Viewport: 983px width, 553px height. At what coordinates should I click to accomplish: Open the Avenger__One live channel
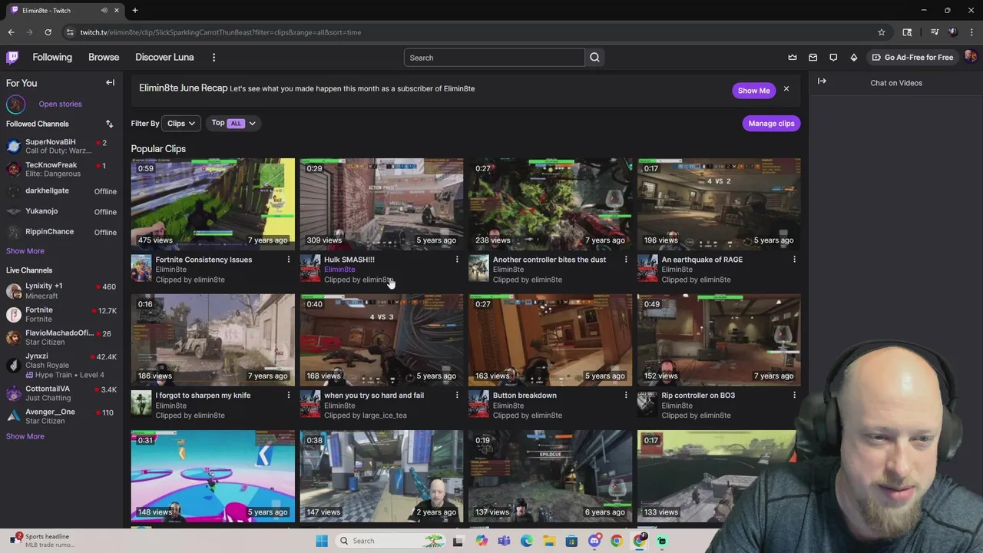[x=61, y=416]
